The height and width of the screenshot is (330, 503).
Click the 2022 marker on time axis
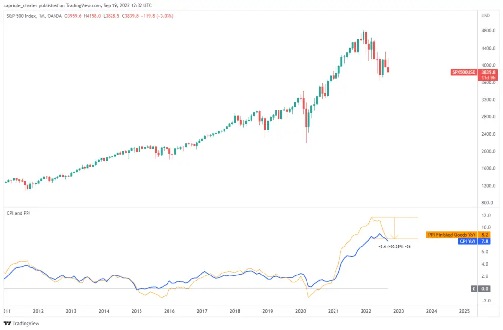(x=366, y=311)
